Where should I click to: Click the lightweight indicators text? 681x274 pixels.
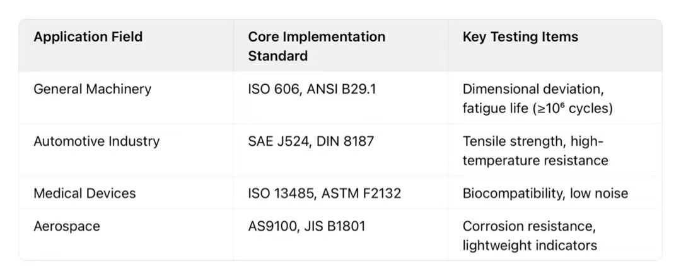coord(530,245)
